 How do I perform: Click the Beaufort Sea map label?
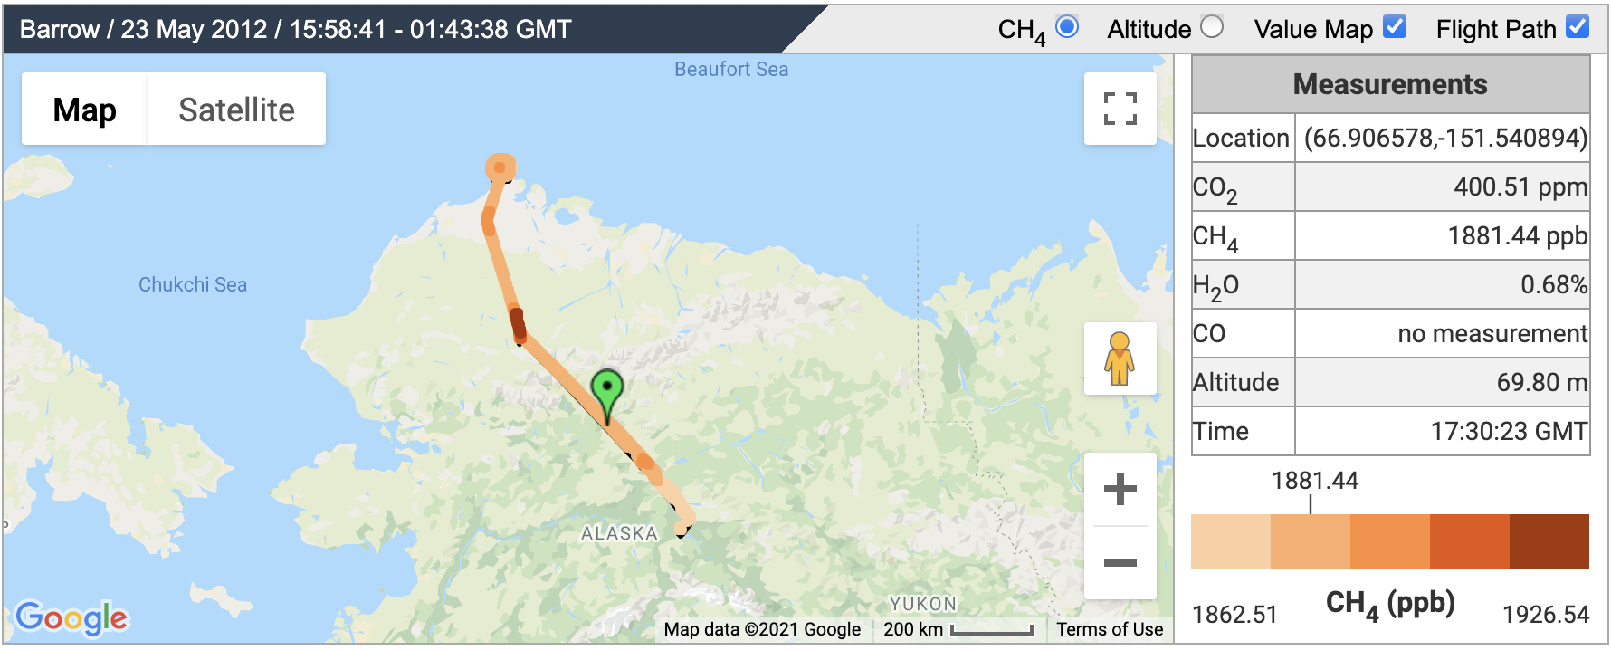731,69
